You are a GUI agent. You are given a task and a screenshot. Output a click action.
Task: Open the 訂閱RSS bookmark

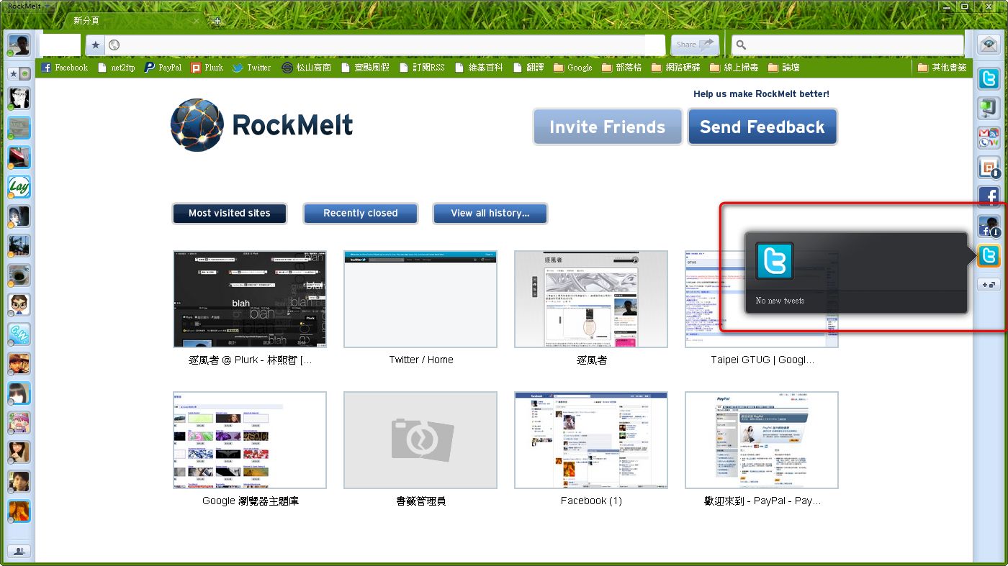[423, 68]
